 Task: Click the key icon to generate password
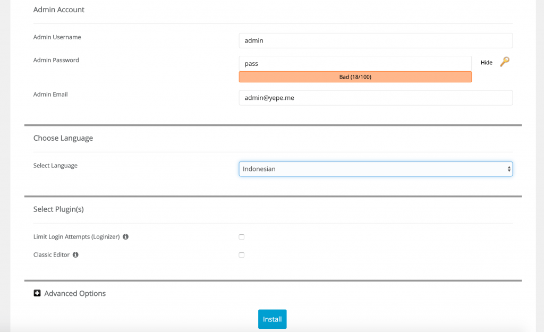[505, 62]
